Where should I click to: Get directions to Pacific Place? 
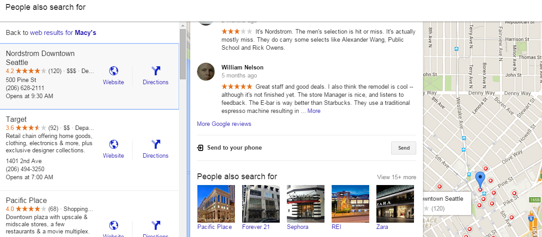(156, 225)
